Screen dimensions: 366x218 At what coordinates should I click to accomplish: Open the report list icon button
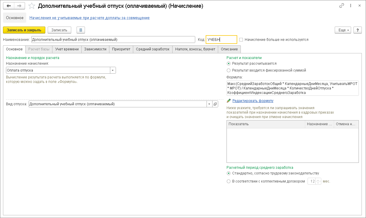[81, 30]
